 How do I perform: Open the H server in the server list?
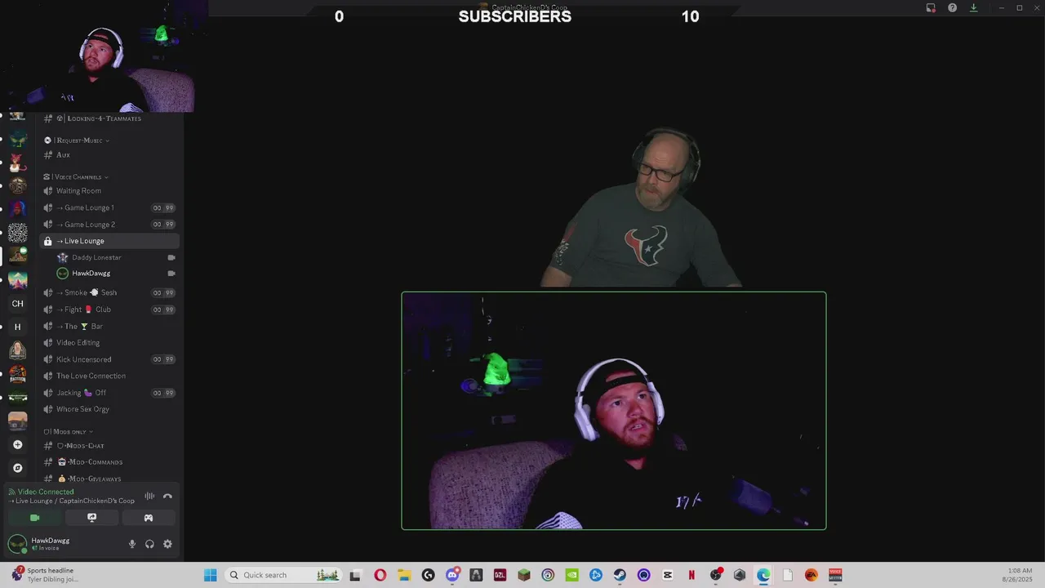point(17,327)
